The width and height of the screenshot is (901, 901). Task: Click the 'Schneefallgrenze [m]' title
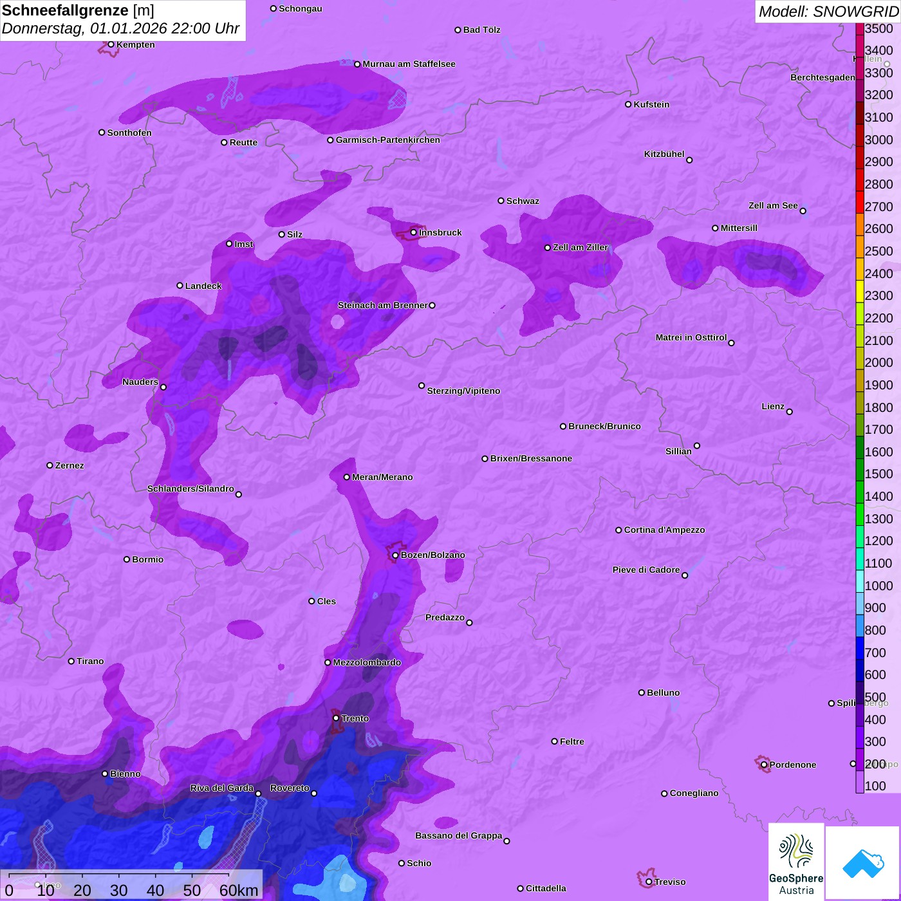pos(78,10)
